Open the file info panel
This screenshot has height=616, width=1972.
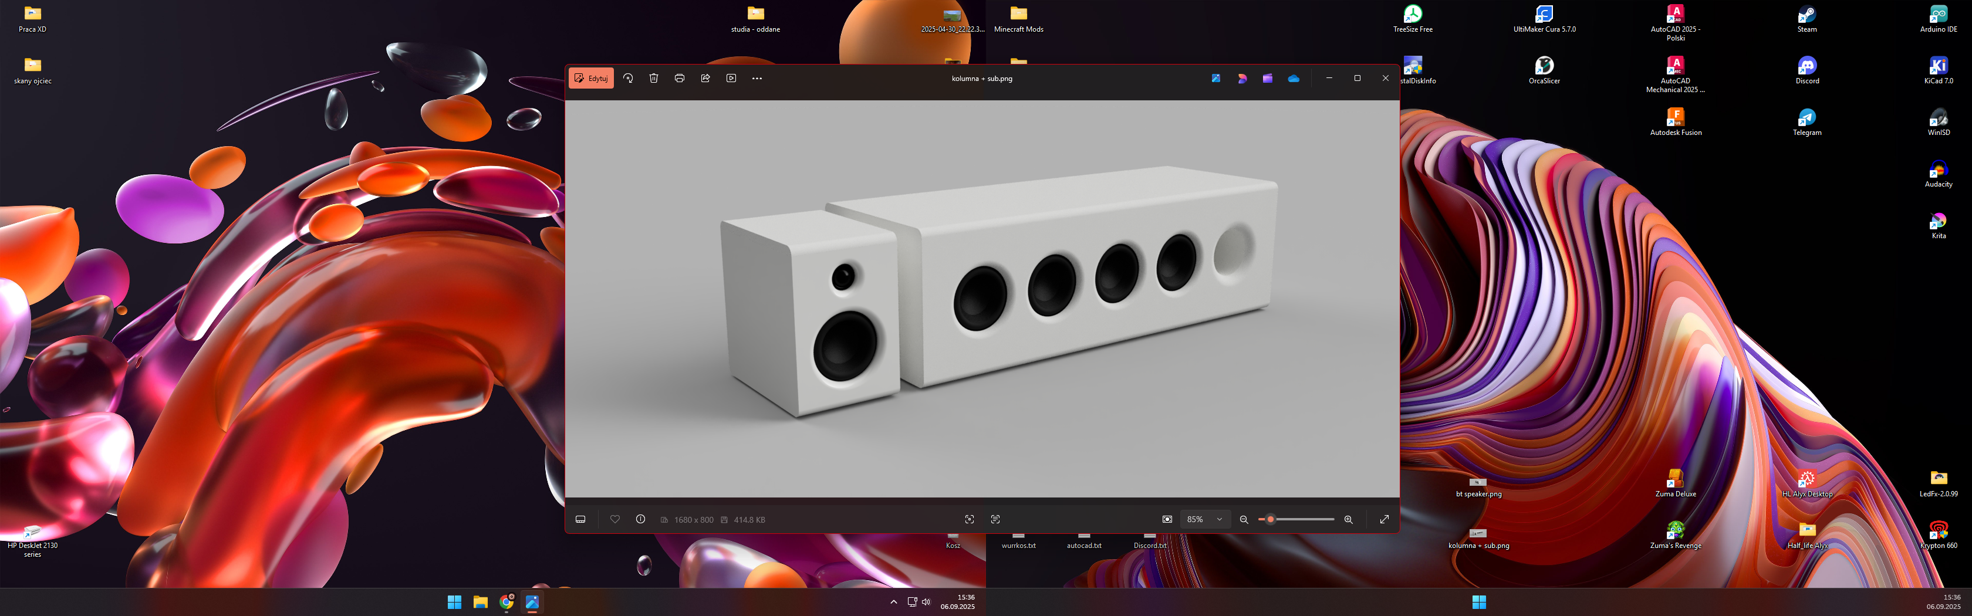tap(640, 519)
